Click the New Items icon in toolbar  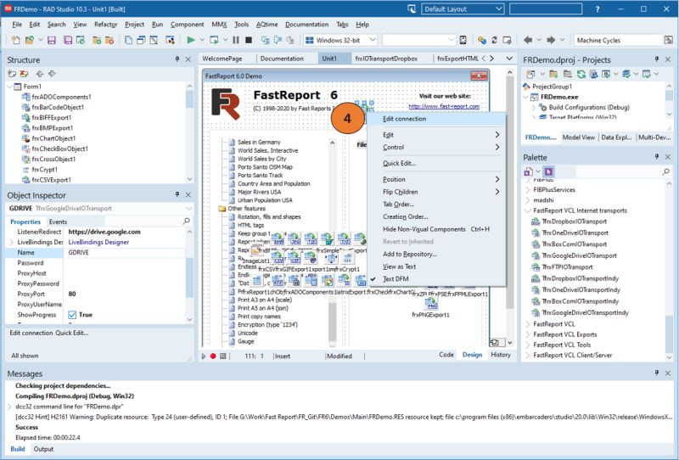coord(16,40)
